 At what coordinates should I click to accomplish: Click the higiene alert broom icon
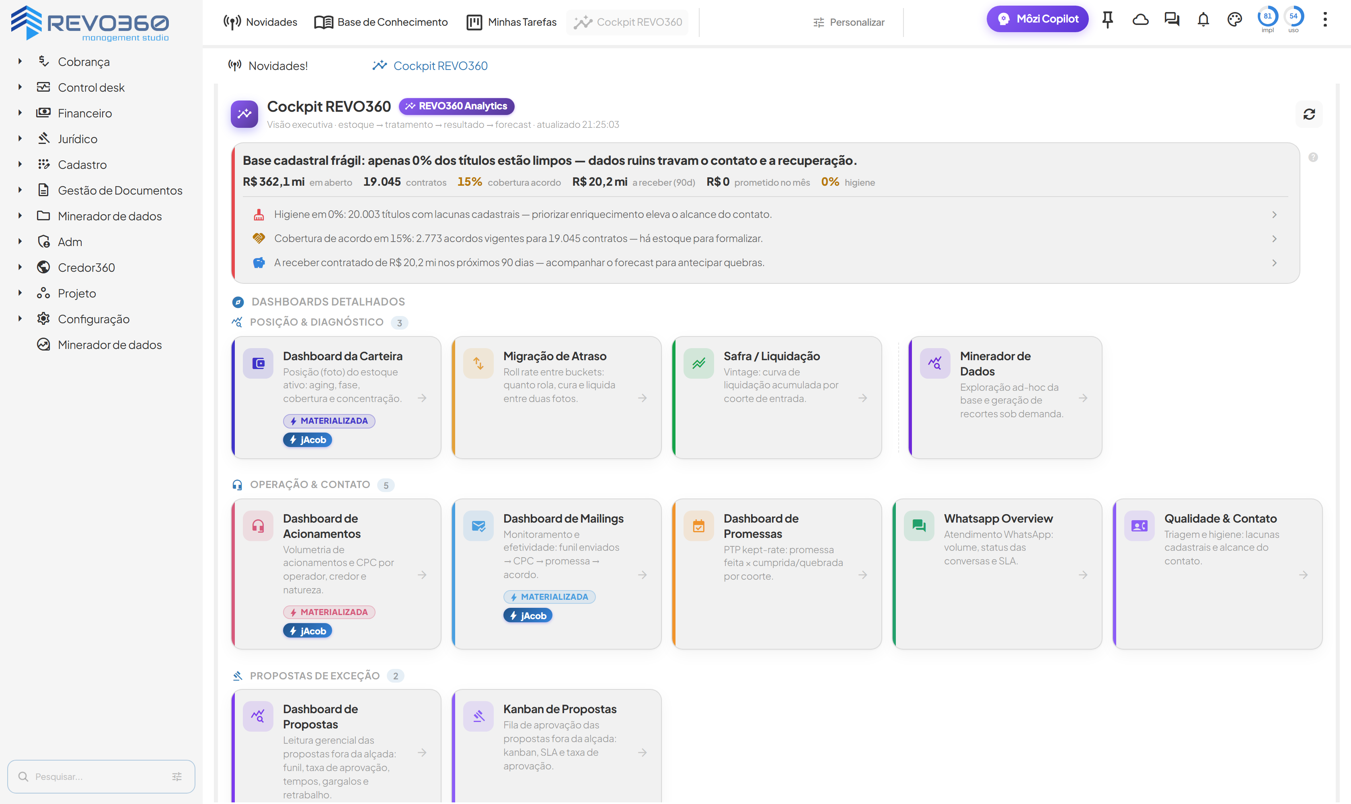259,215
